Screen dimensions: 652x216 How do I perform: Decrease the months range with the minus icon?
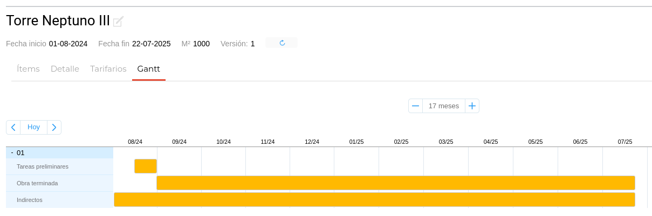click(415, 106)
